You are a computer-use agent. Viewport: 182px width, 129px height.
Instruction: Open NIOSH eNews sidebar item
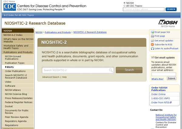click(x=18, y=90)
